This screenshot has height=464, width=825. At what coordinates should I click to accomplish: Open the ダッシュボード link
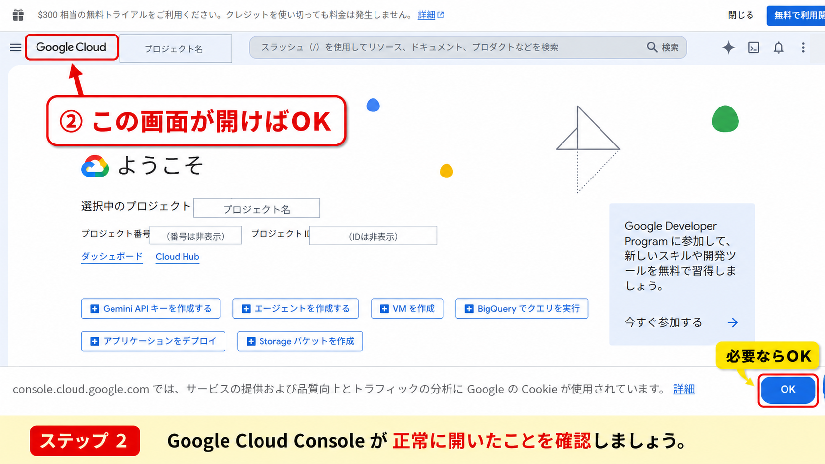click(x=112, y=257)
